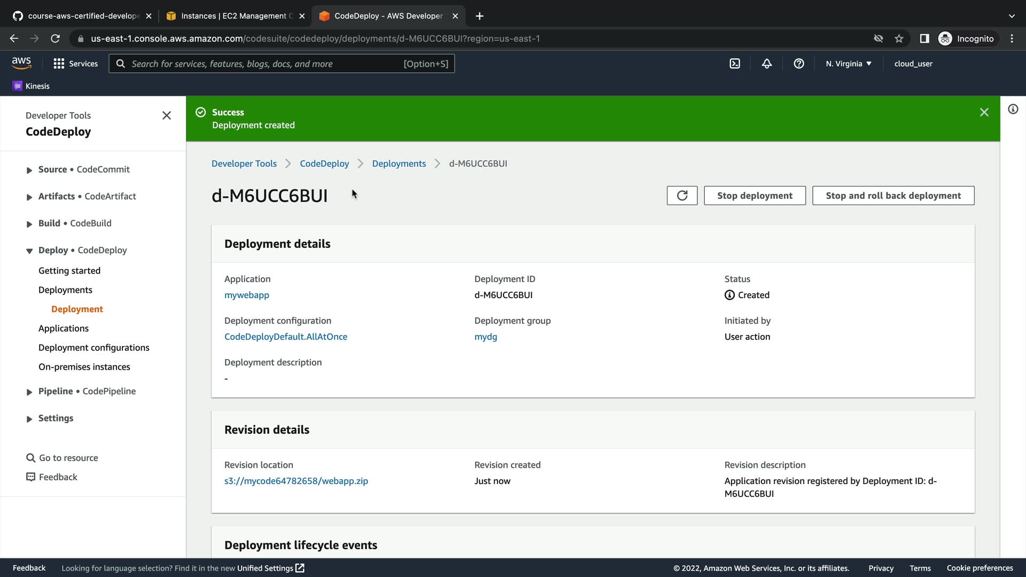Screen dimensions: 1026x577
Task: Open the Services grid menu
Action: 75,64
